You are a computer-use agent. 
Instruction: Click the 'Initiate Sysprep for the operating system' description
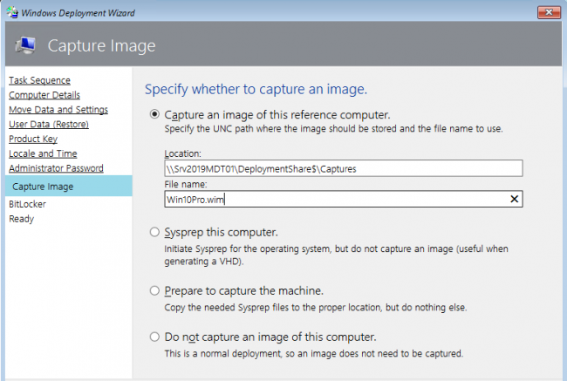pyautogui.click(x=337, y=255)
